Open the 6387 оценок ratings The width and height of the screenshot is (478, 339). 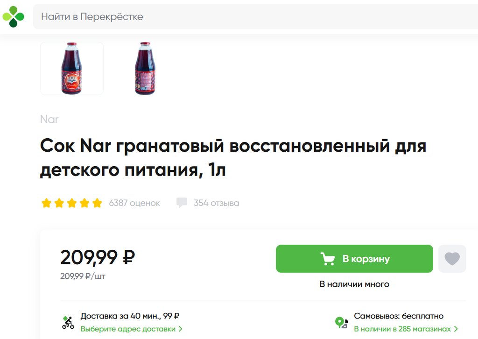pyautogui.click(x=134, y=203)
